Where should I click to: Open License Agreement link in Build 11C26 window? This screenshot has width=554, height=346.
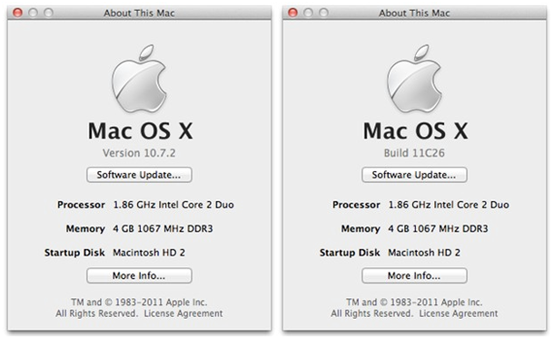point(459,313)
